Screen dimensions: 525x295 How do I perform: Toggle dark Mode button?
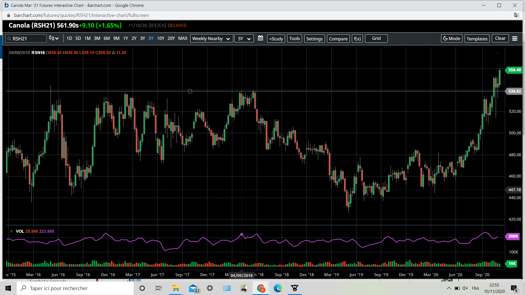click(451, 39)
